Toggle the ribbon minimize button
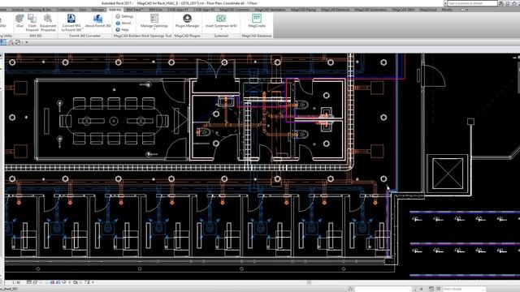This screenshot has width=520, height=292. pos(463,10)
